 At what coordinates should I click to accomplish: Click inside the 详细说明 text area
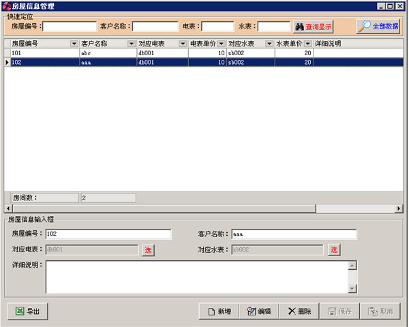pyautogui.click(x=197, y=277)
